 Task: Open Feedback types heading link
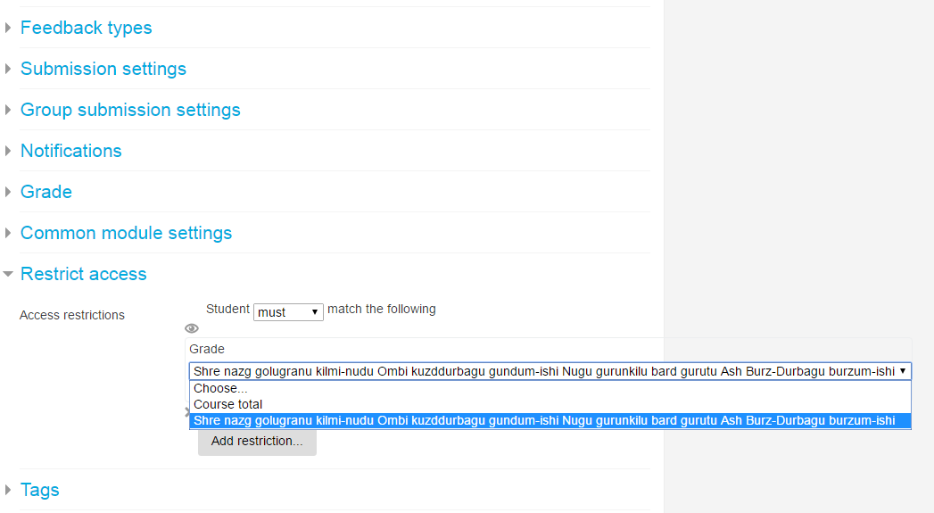(87, 28)
